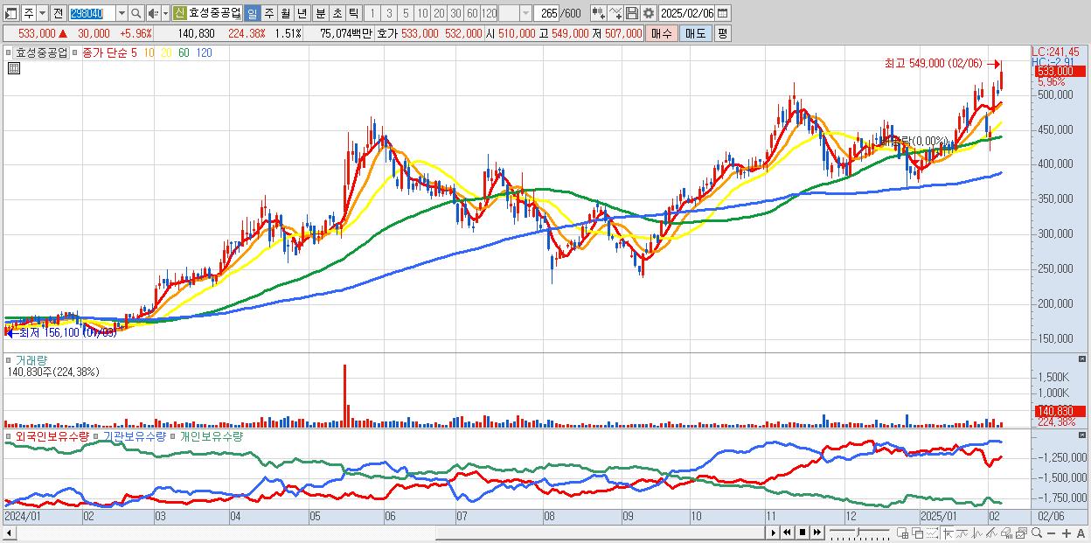Select the blue 120 moving average label
Screen dimensions: 1091x543
click(x=203, y=52)
